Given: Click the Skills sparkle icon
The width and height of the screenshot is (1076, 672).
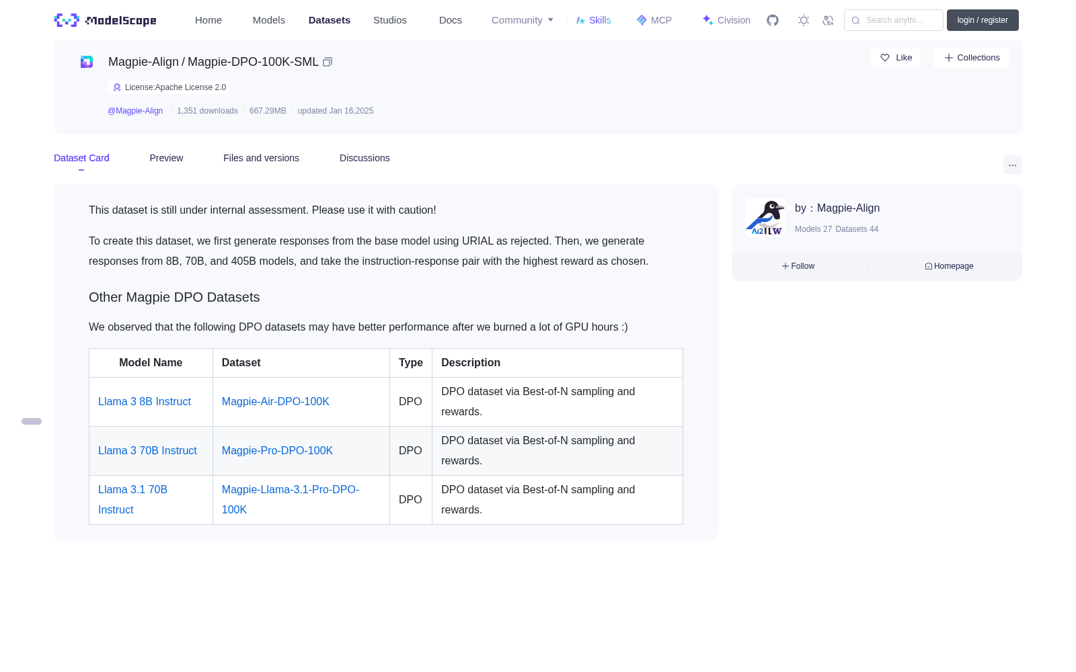Looking at the screenshot, I should click(580, 20).
